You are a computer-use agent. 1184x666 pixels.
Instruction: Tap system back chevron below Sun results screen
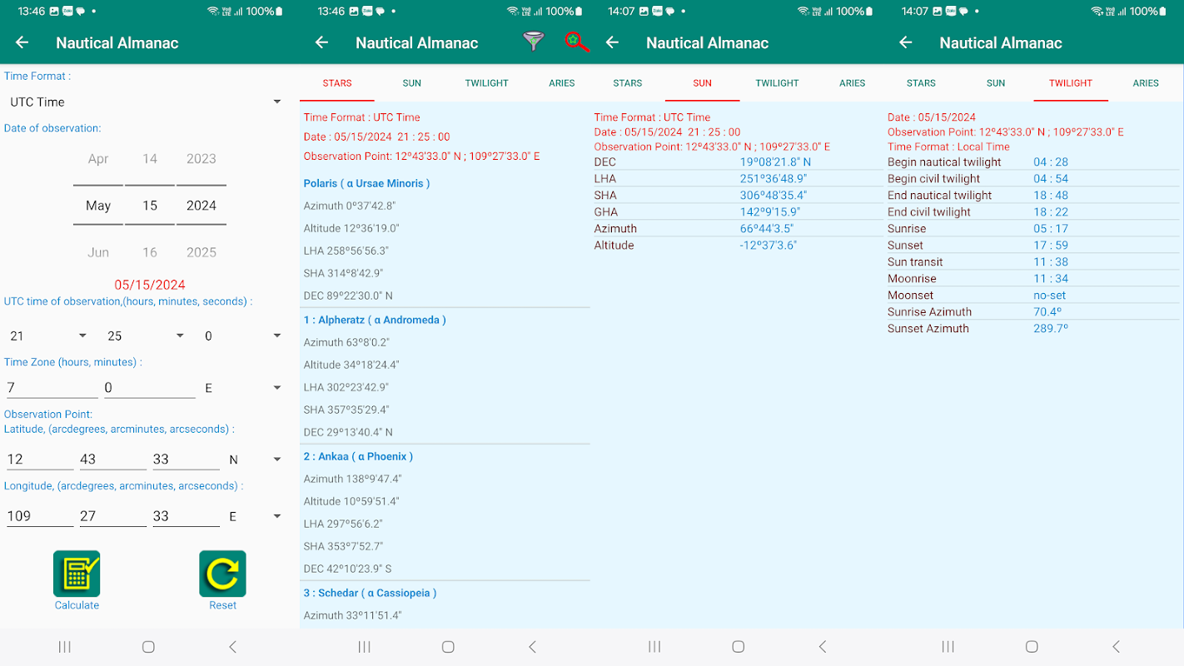[x=823, y=647]
